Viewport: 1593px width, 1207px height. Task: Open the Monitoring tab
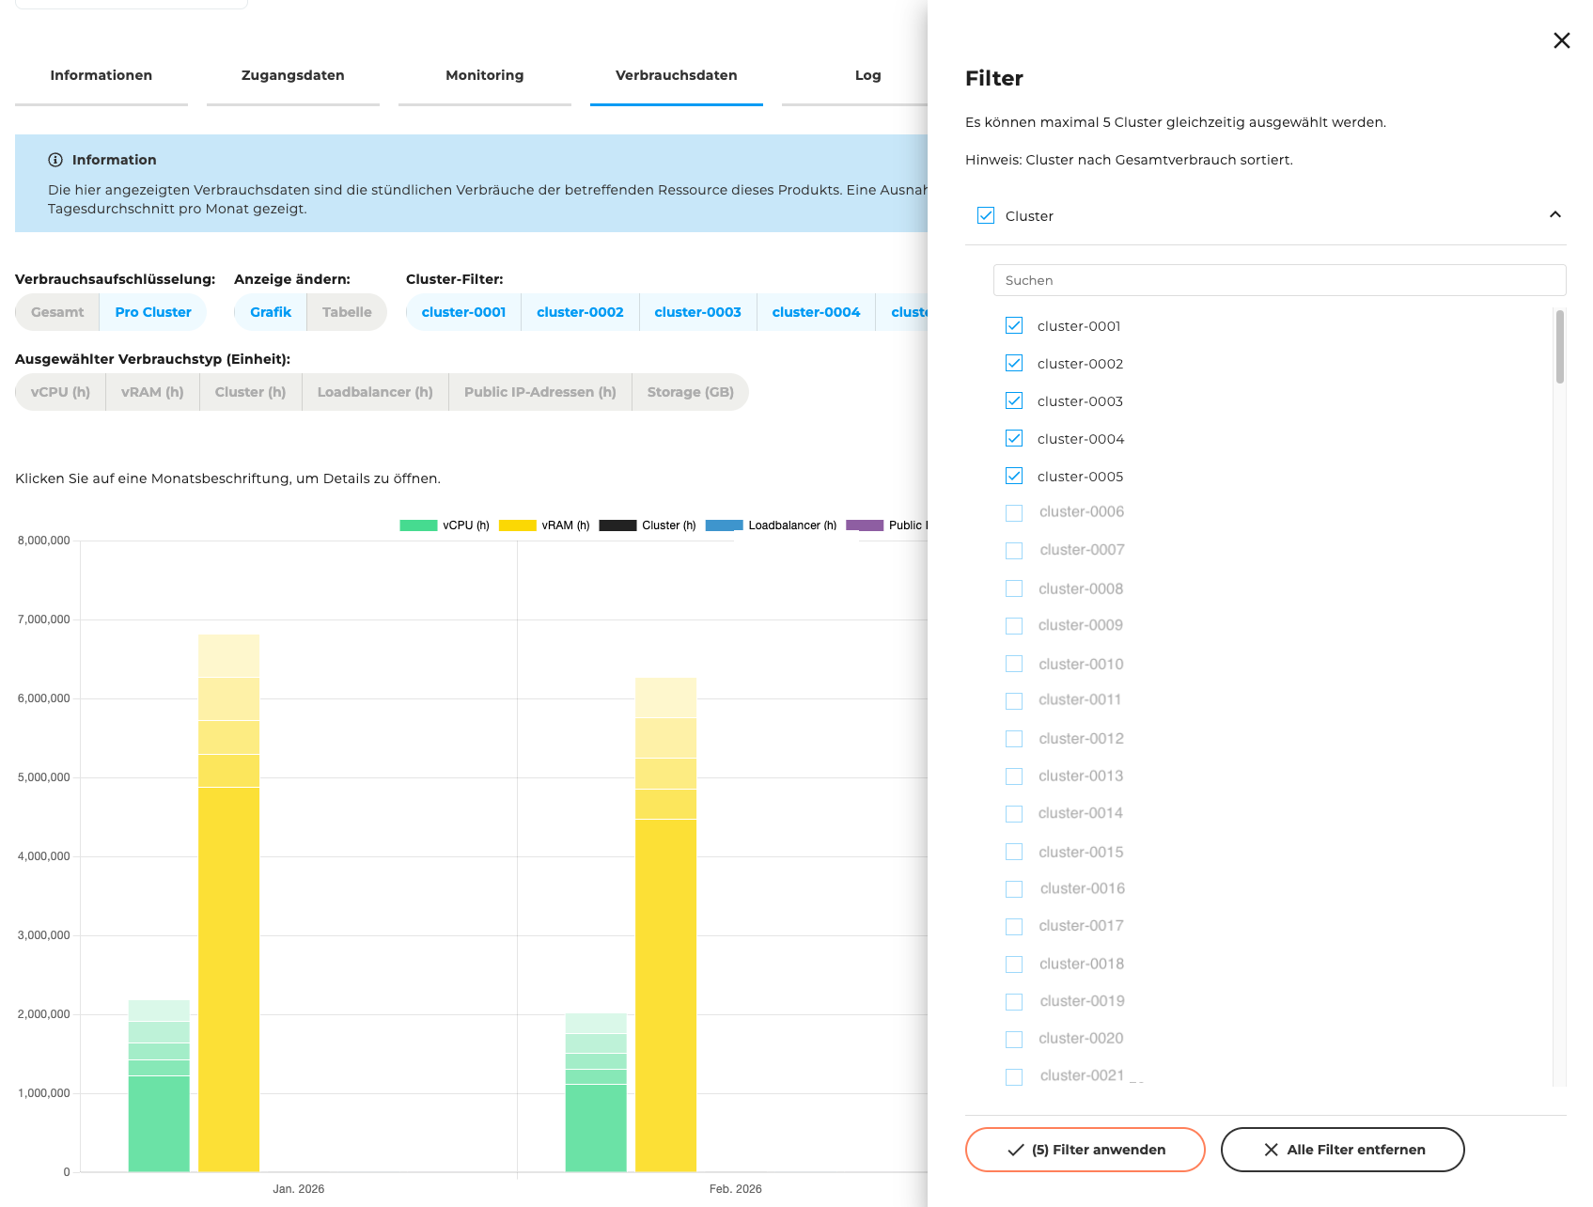(x=485, y=75)
